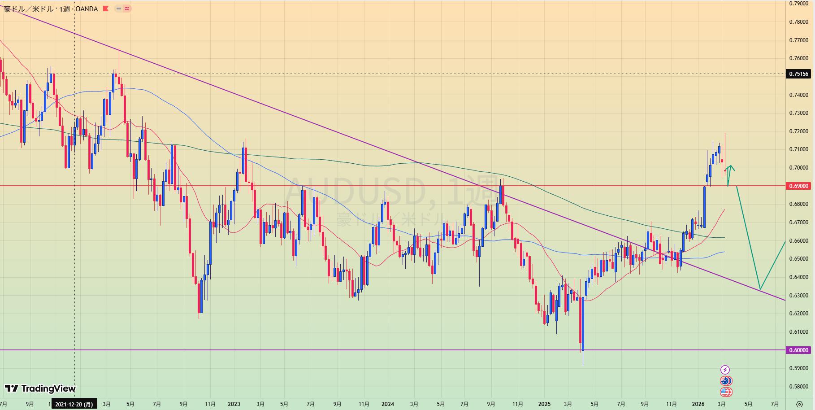Click the 2021-12-20 date label on time axis
Viewport: 815px width, 410px height.
pos(74,404)
